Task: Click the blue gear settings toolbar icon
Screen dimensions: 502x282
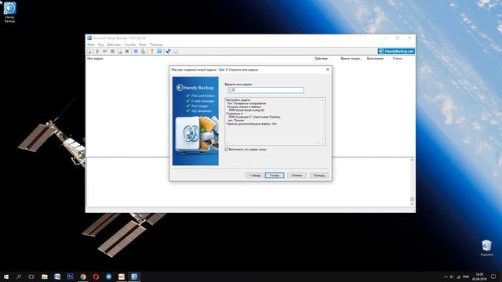Action: click(136, 51)
